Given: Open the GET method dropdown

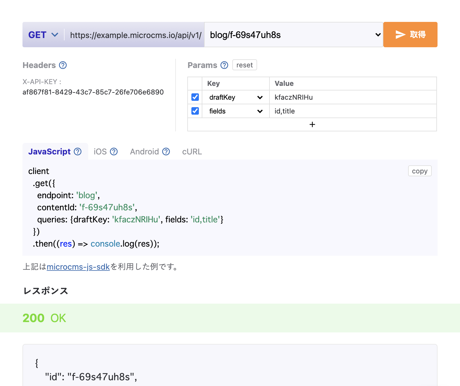Looking at the screenshot, I should 43,35.
